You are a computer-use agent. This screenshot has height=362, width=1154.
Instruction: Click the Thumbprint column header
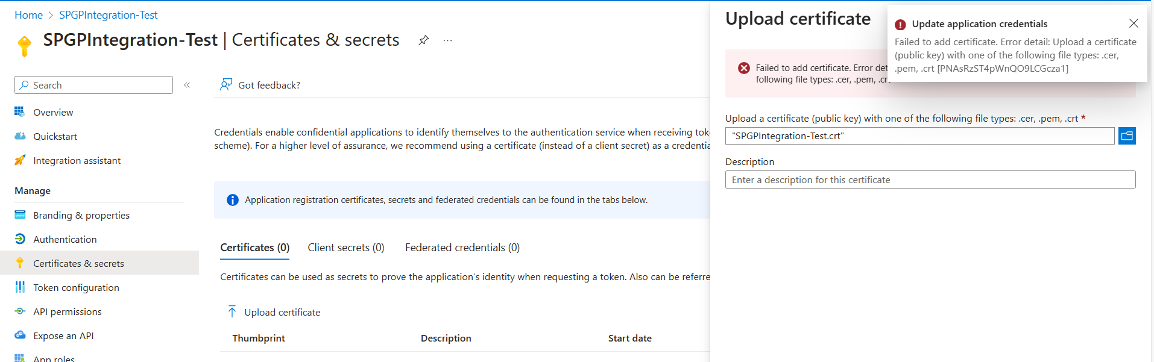(x=259, y=339)
